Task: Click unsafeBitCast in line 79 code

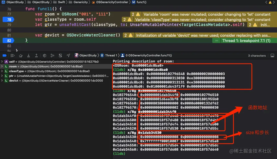Action: [x=75, y=24]
